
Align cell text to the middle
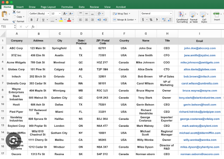coord(86,14)
